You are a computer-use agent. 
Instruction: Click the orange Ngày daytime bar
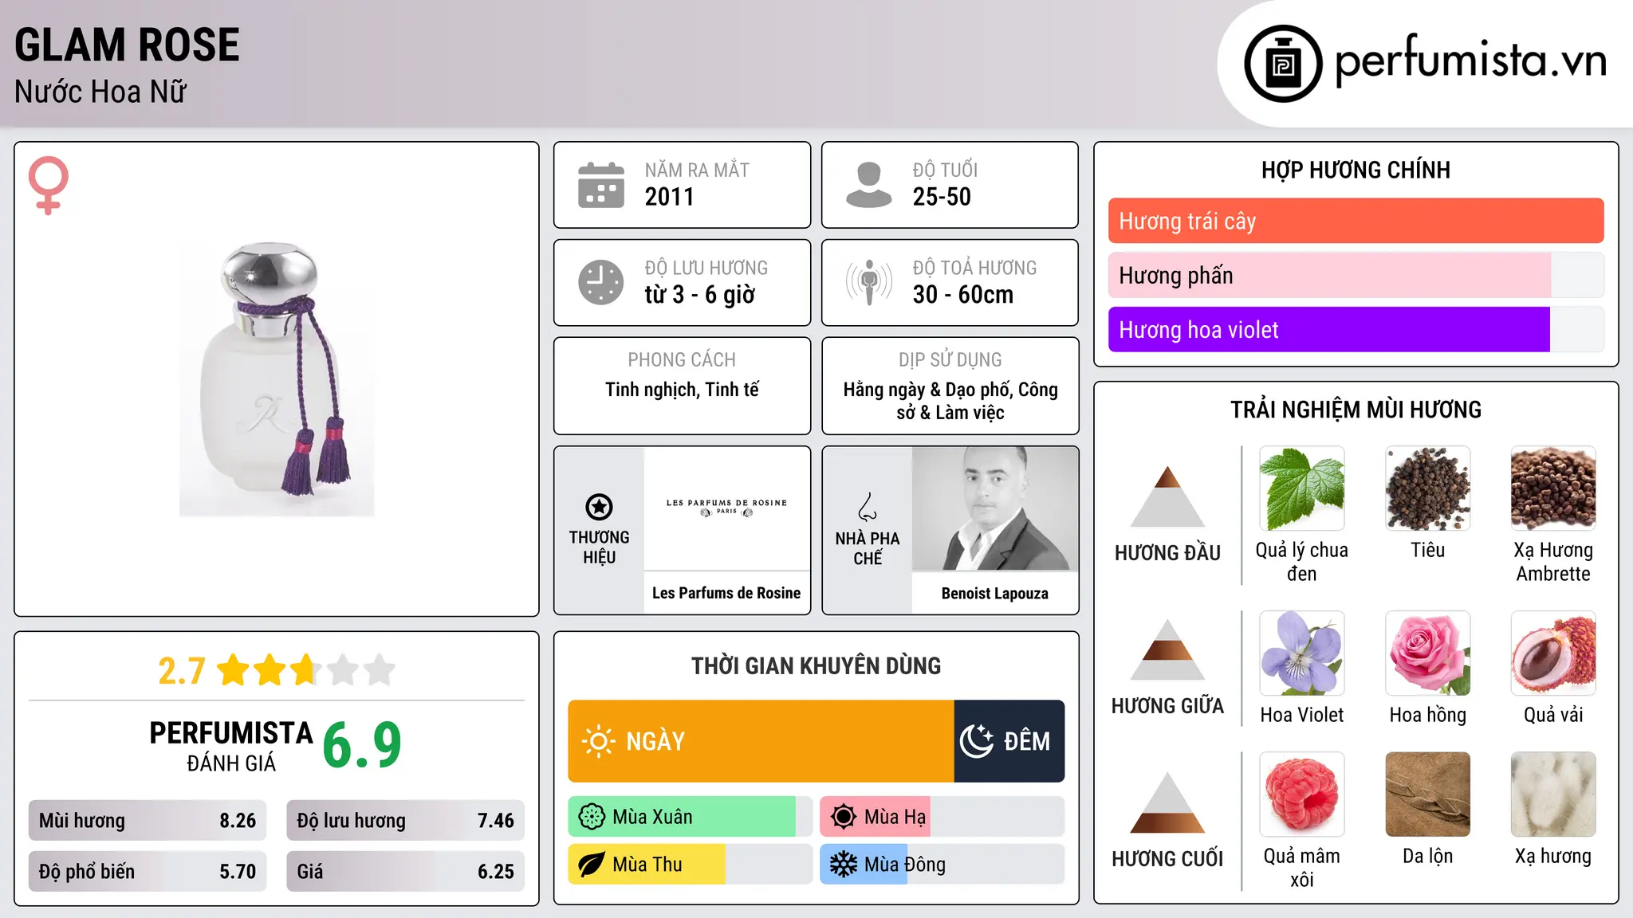(761, 741)
